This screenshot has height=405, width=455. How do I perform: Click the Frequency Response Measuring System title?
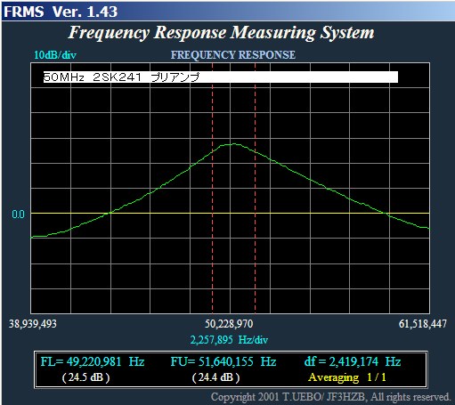tap(221, 33)
